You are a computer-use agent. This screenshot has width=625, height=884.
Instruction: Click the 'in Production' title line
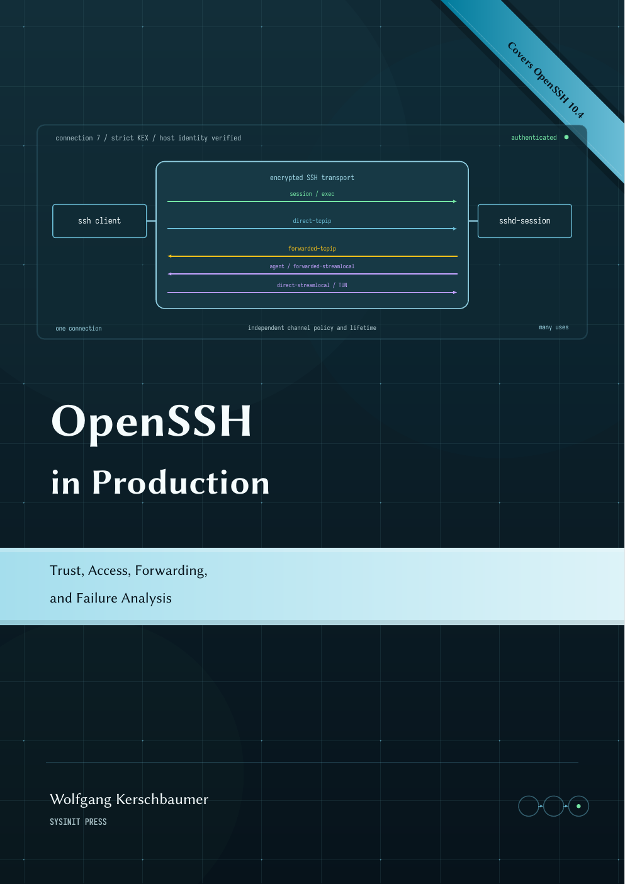coord(160,483)
